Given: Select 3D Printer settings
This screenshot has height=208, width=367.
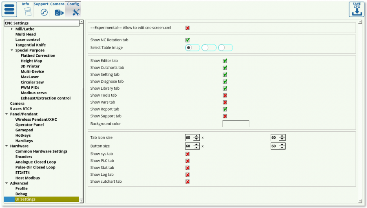Looking at the screenshot, I should point(30,66).
